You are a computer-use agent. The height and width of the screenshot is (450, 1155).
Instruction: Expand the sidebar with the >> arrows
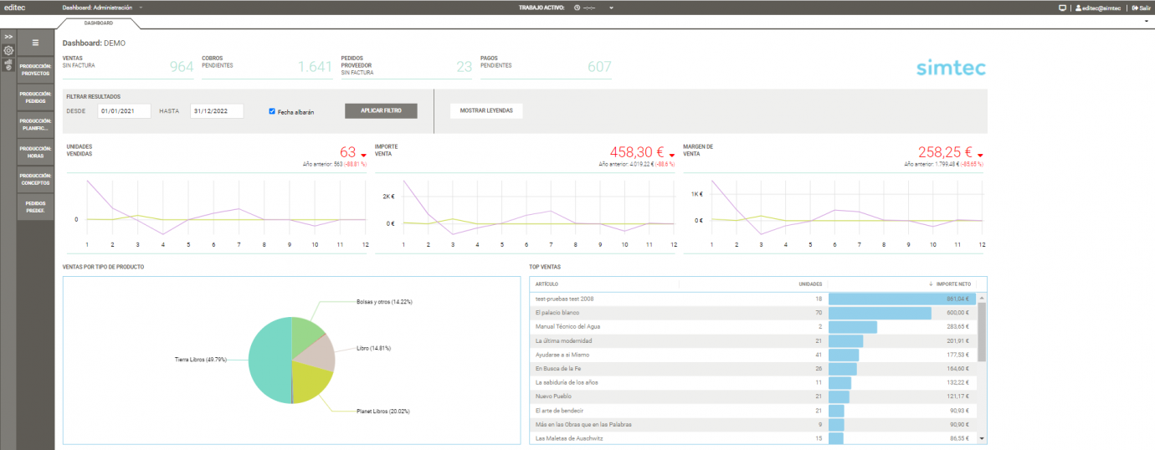pos(8,37)
